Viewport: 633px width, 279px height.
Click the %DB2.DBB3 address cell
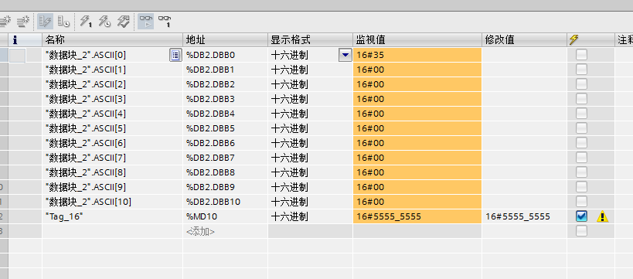tap(225, 99)
